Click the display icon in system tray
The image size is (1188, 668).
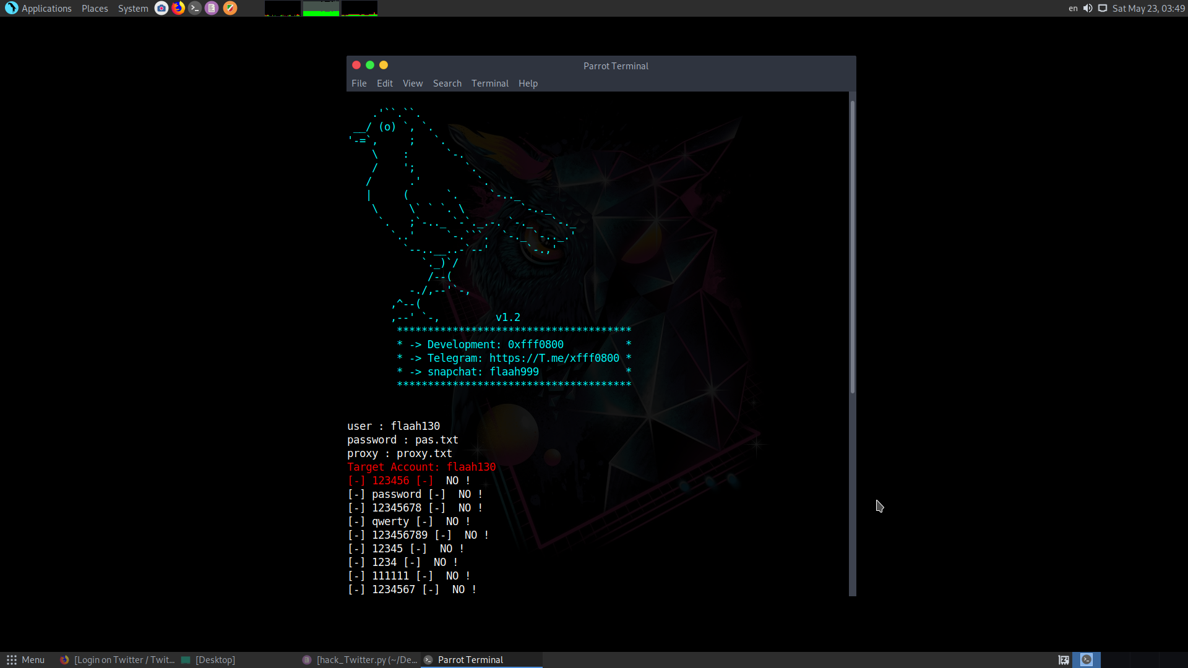(1103, 8)
